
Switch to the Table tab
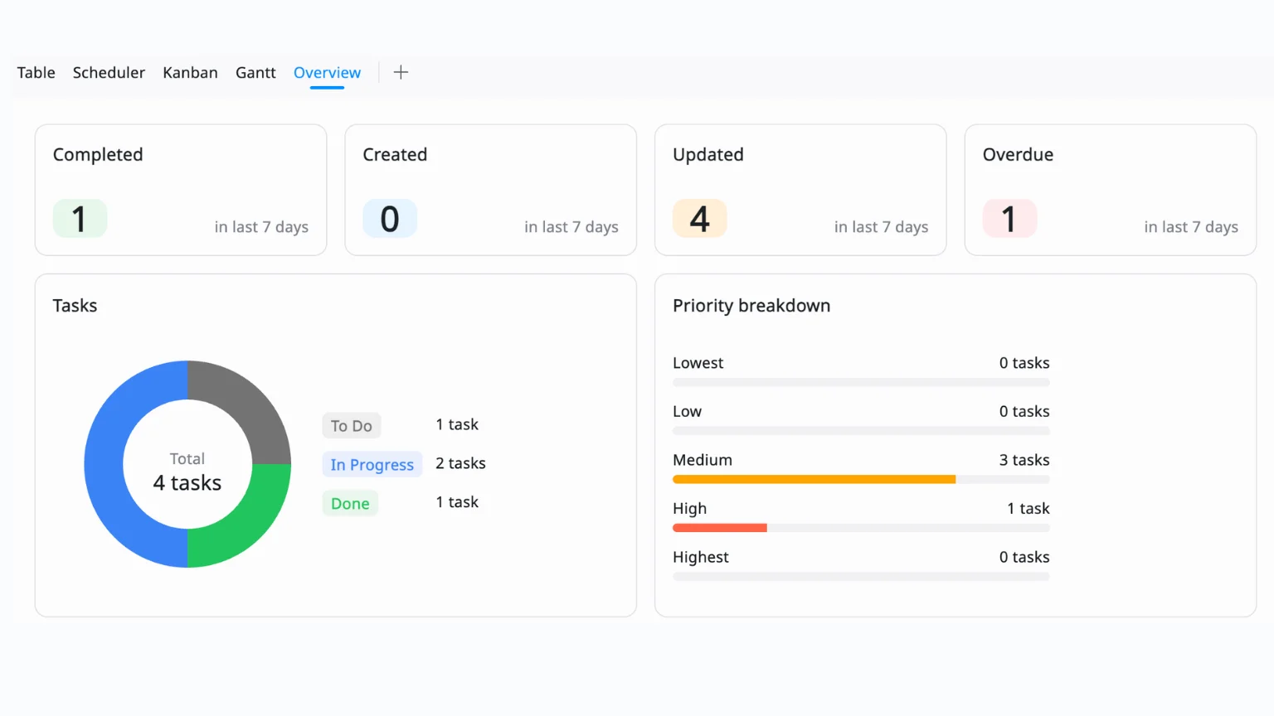[36, 73]
